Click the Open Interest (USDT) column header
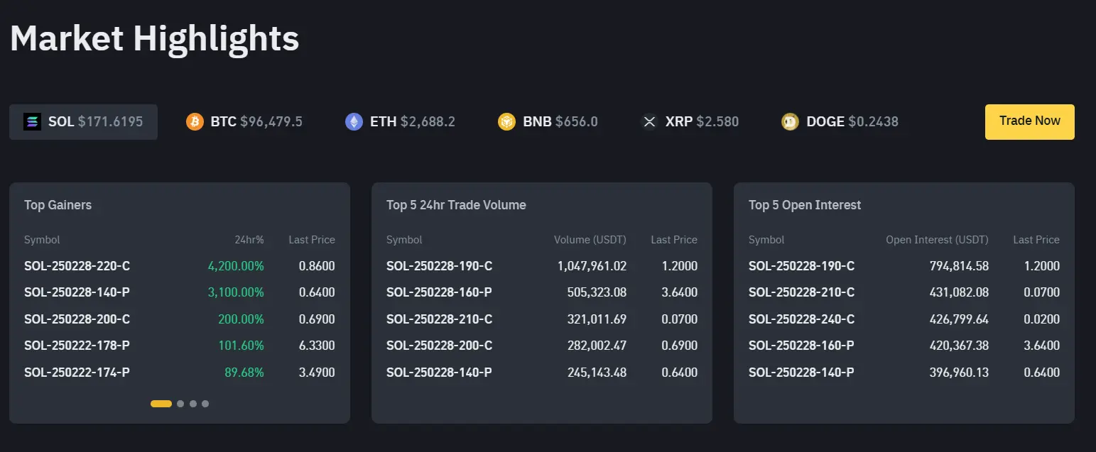The width and height of the screenshot is (1096, 452). pos(937,240)
